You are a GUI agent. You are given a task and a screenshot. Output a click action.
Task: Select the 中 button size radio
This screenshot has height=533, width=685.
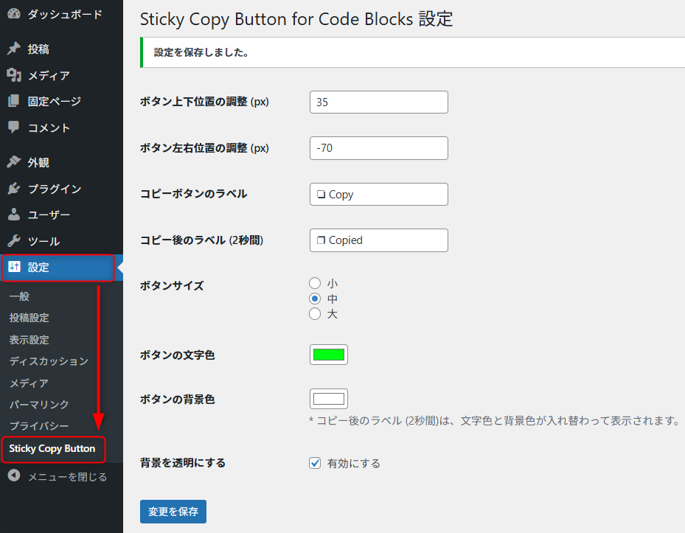315,299
